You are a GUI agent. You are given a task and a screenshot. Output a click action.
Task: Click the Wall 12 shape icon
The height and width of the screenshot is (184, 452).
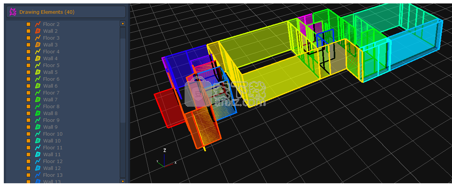coord(37,168)
